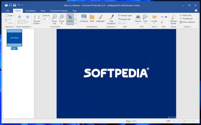Open the File tab
Viewport: 201px width, 125px height.
point(8,11)
